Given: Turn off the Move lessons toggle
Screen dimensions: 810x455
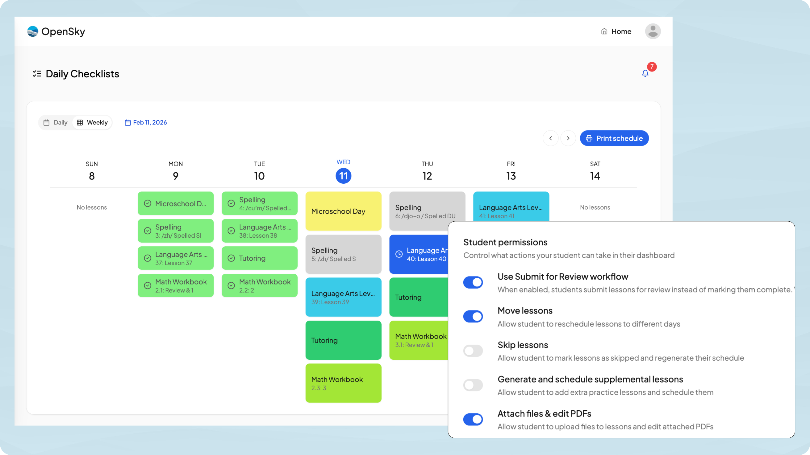Looking at the screenshot, I should pos(473,316).
